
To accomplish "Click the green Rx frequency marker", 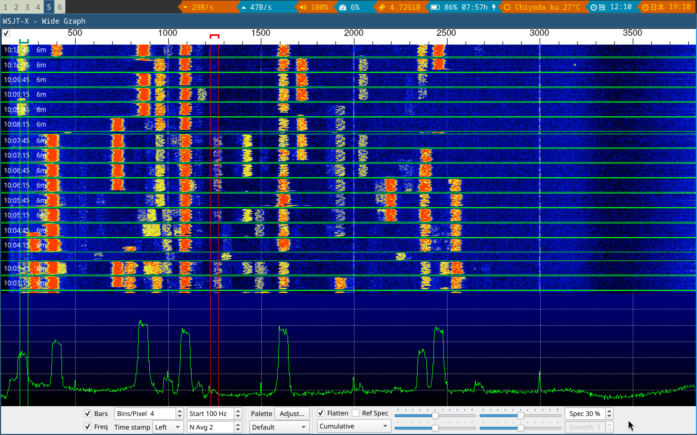I will 24,41.
